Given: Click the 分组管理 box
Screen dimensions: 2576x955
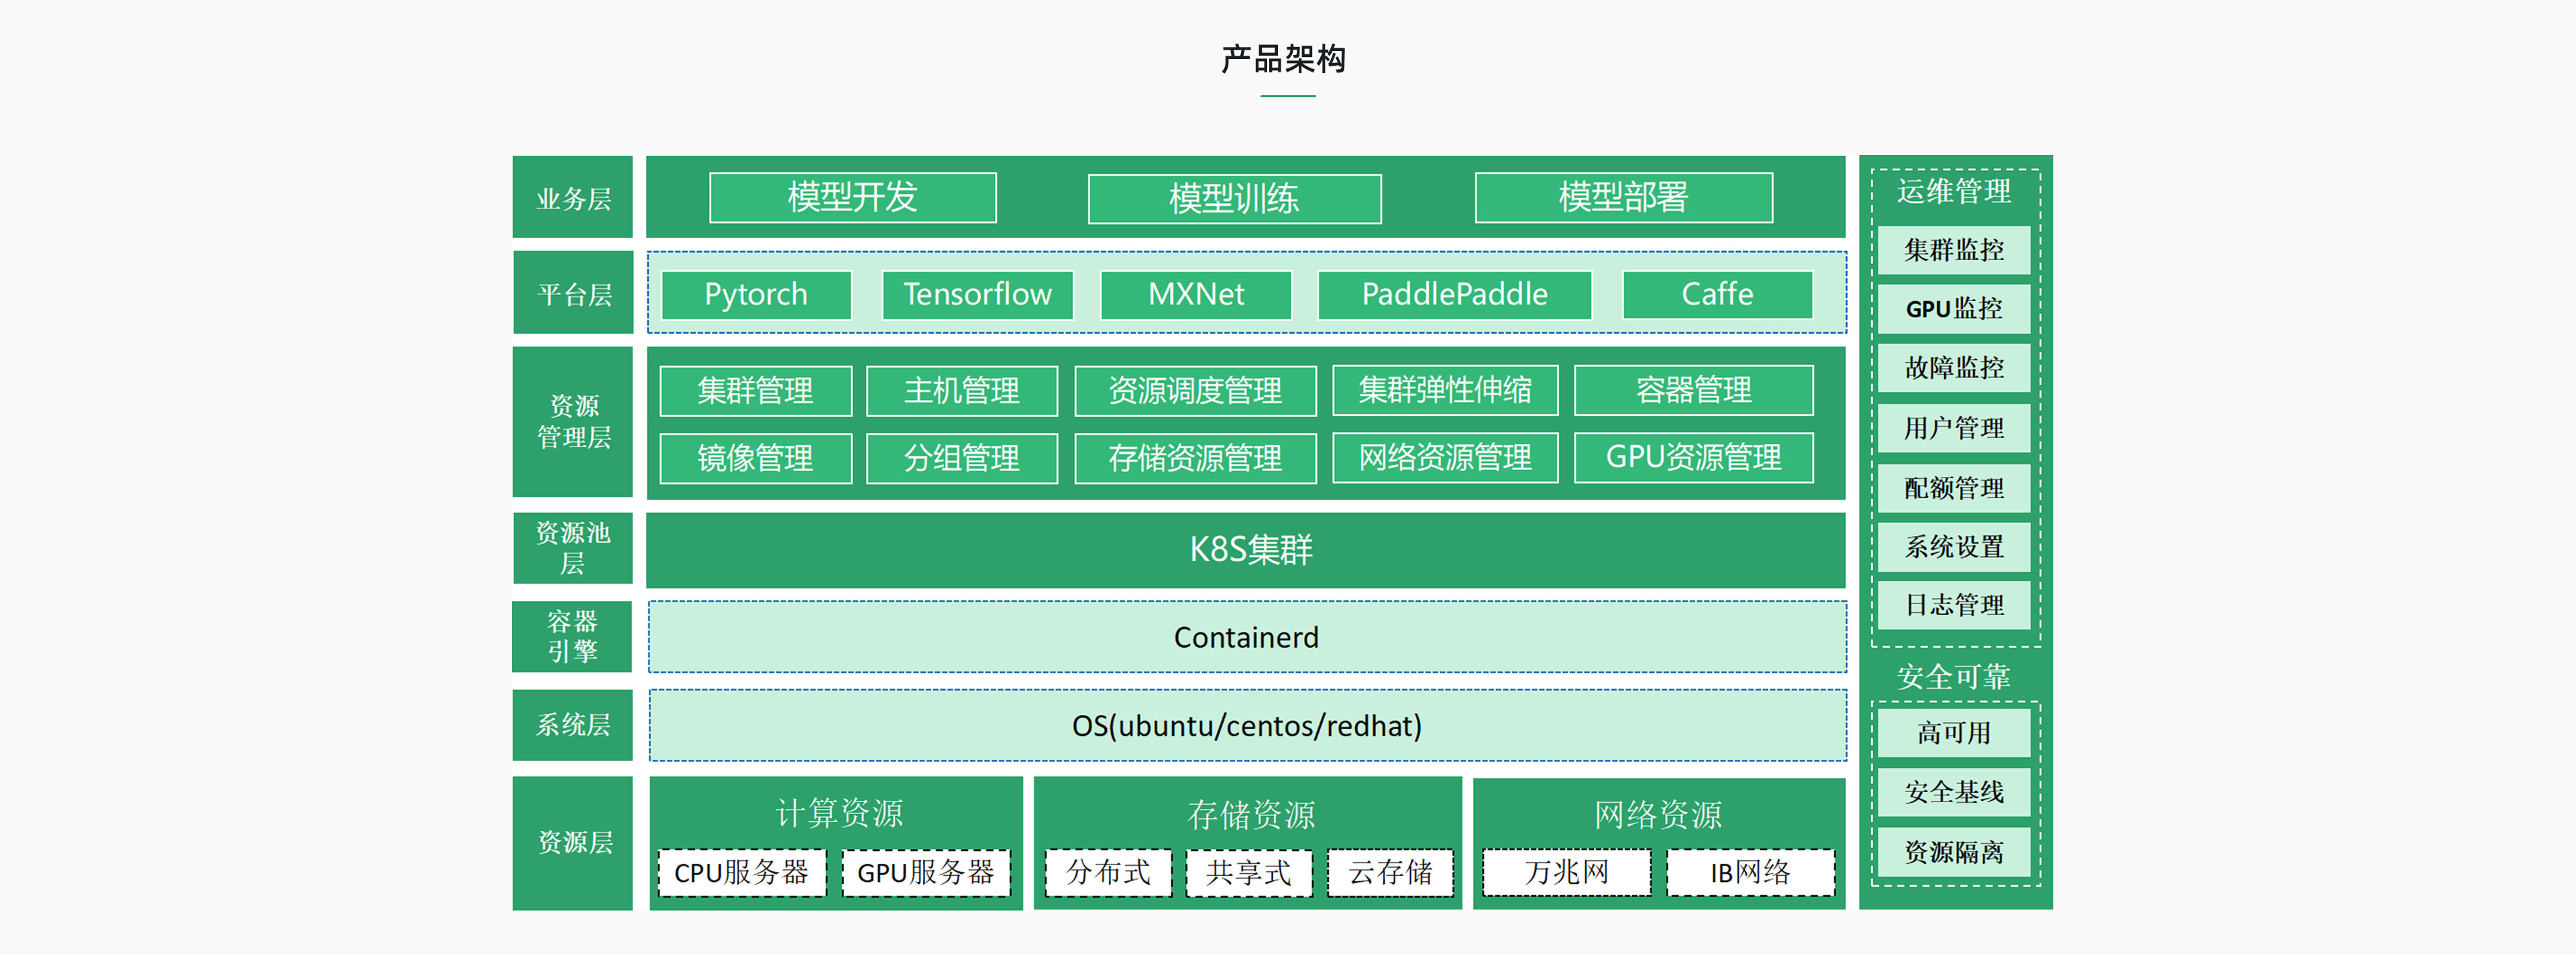Looking at the screenshot, I should click(x=961, y=458).
